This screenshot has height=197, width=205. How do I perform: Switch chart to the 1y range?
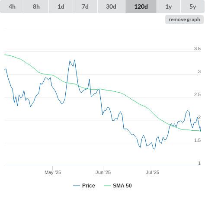pyautogui.click(x=169, y=6)
